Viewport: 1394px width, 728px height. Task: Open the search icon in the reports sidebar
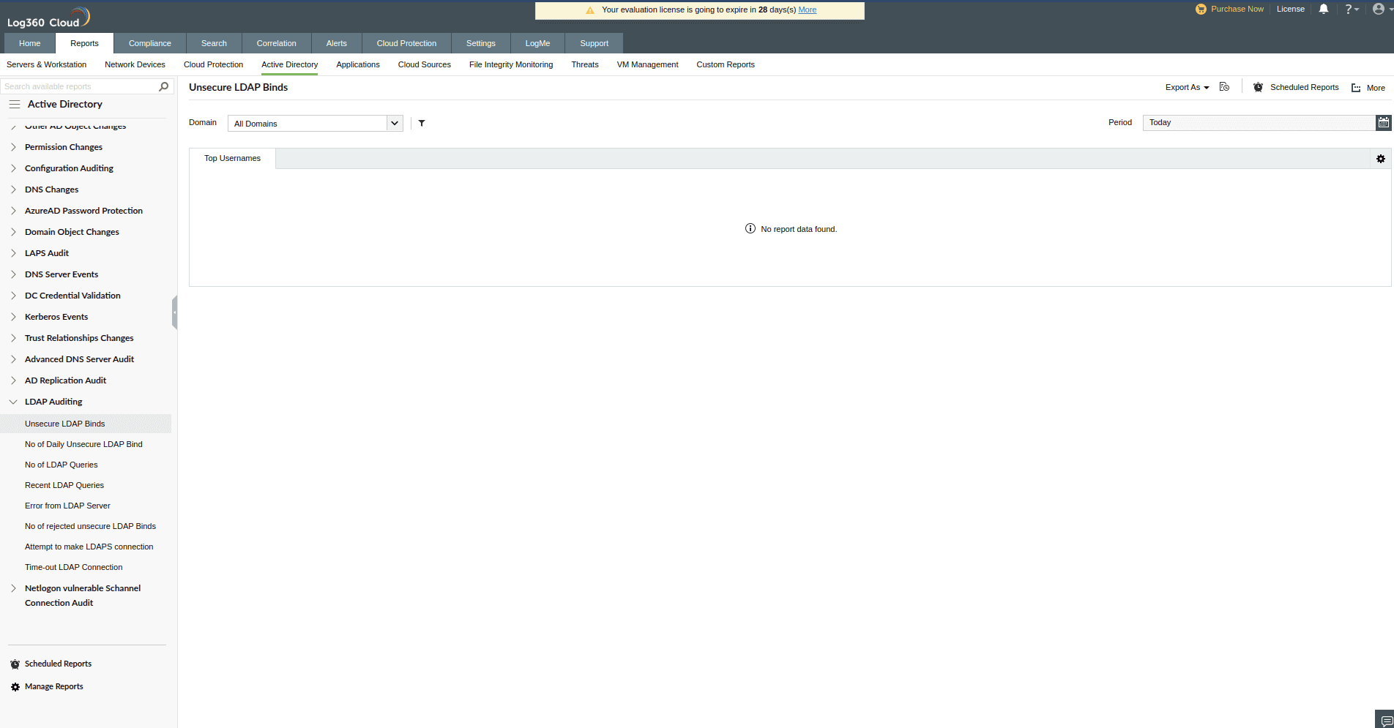click(164, 86)
